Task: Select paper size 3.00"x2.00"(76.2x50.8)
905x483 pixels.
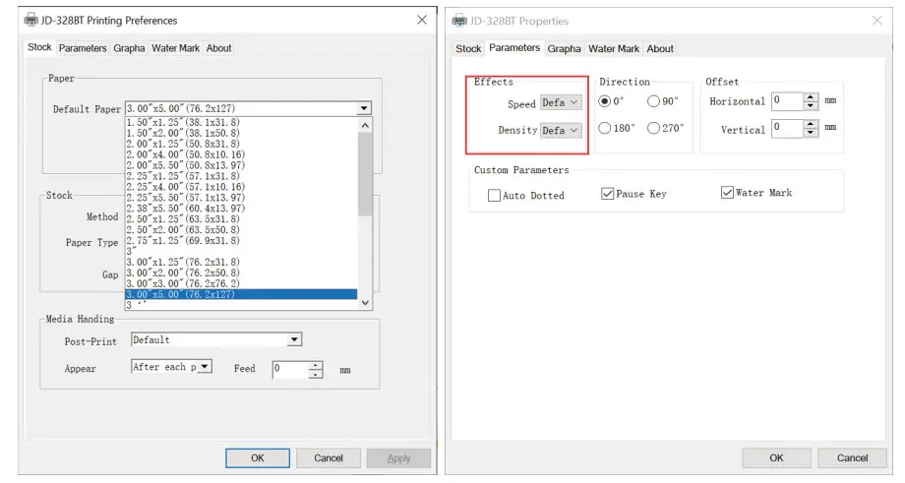Action: tap(241, 272)
